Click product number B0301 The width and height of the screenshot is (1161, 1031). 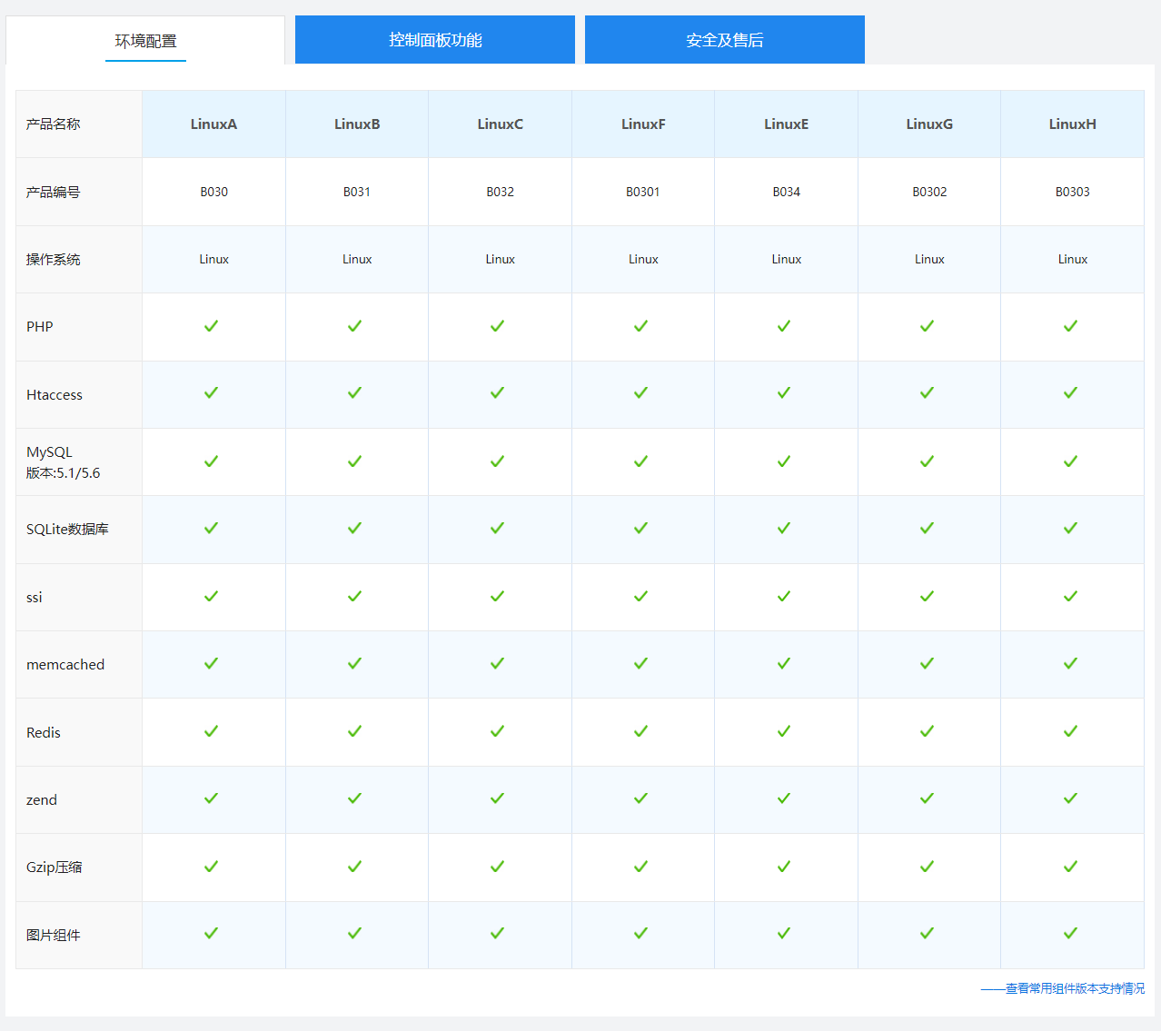coord(643,192)
